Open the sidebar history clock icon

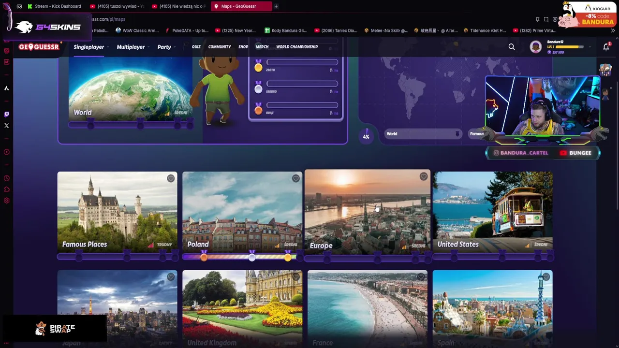coord(6,178)
